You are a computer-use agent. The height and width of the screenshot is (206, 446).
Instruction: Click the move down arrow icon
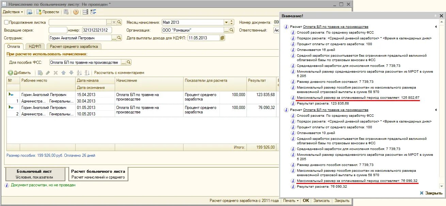pyautogui.click(x=71, y=73)
